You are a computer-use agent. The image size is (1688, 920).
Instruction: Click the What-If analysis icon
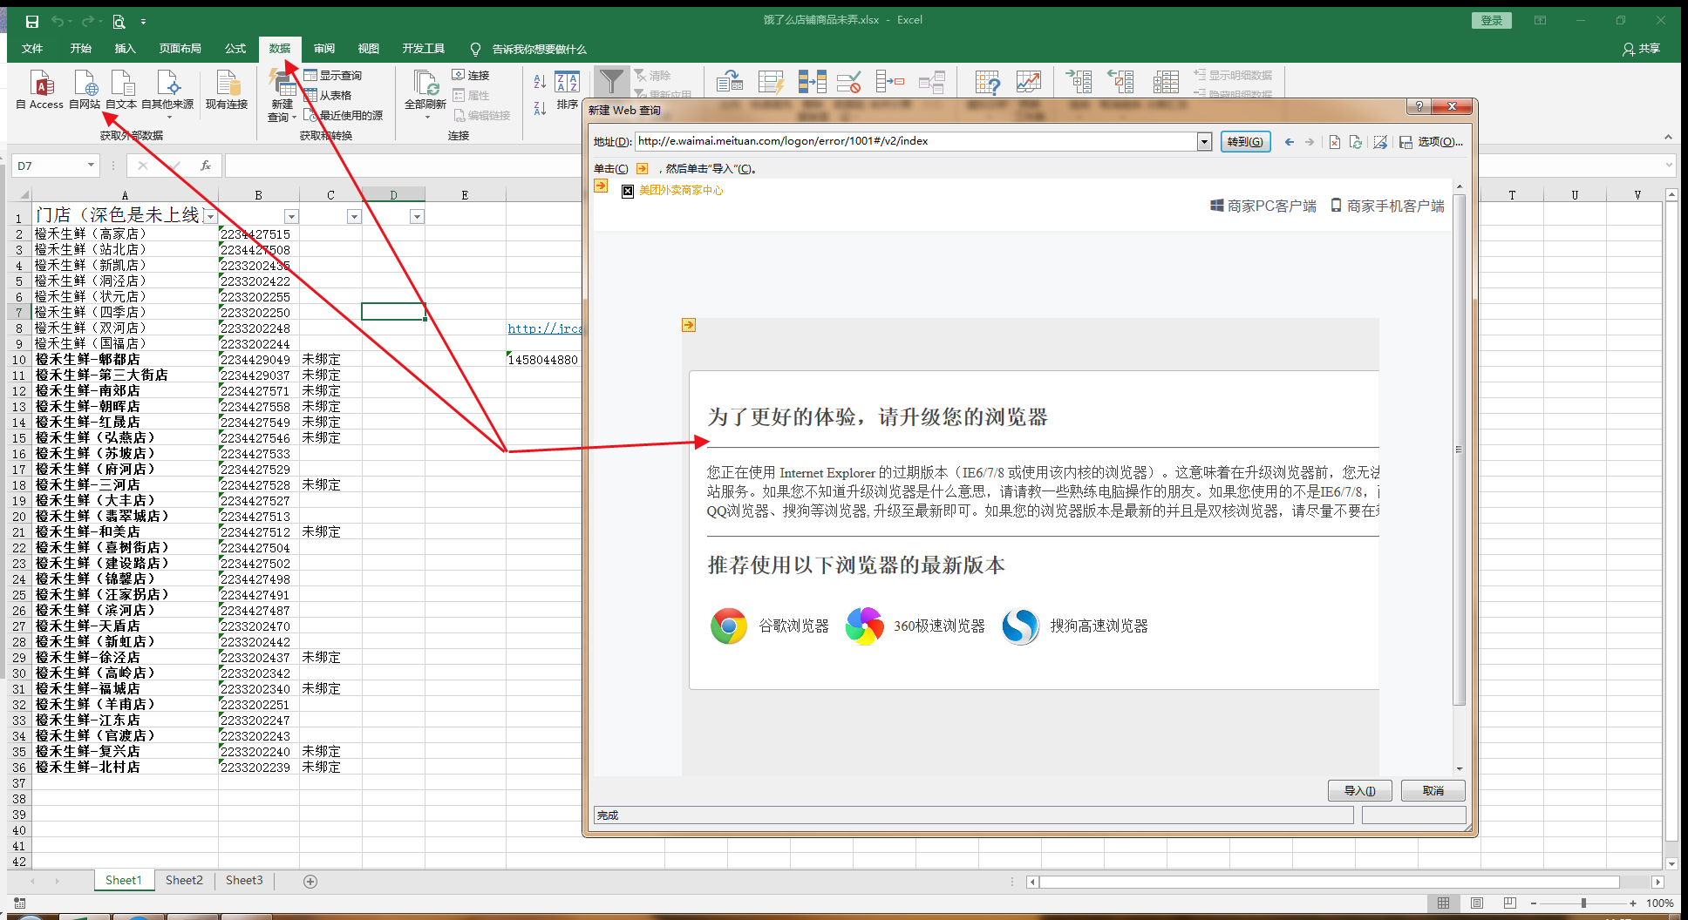(988, 82)
